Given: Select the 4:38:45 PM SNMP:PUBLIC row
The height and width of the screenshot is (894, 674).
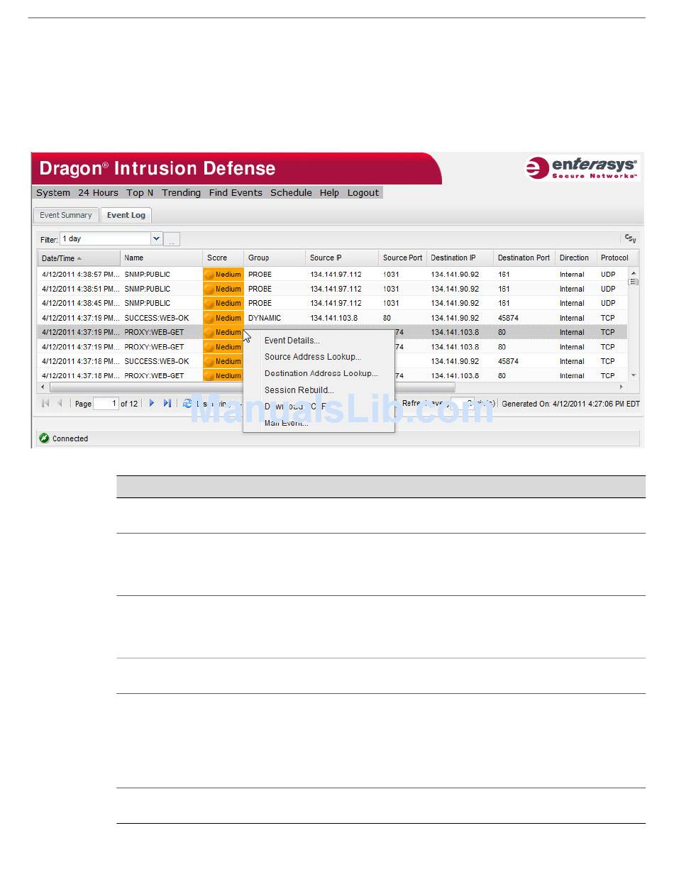Looking at the screenshot, I should [333, 303].
